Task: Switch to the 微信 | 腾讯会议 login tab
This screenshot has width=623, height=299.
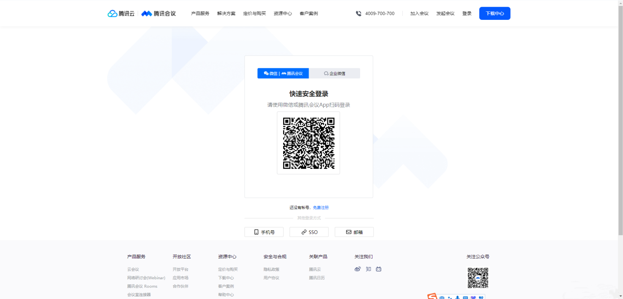Action: tap(283, 73)
